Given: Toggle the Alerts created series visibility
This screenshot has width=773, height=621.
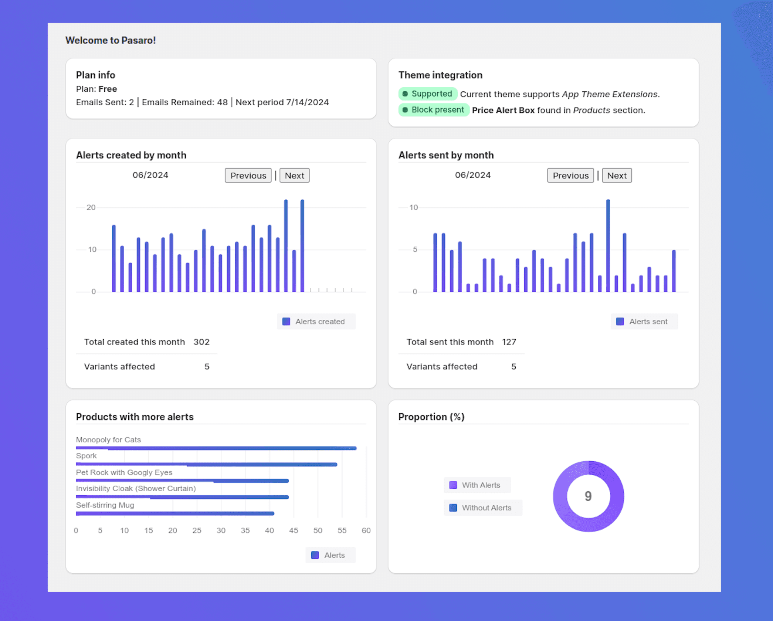Looking at the screenshot, I should [316, 321].
